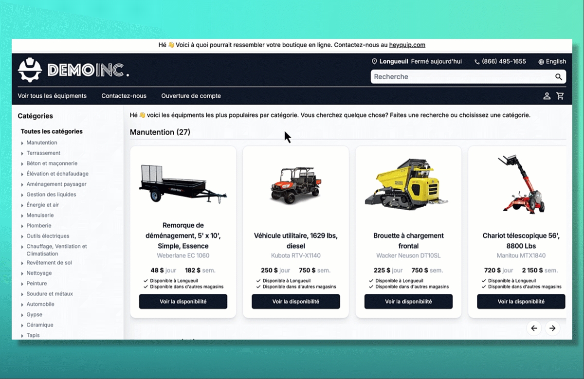584x379 pixels.
Task: Open "Voir tous les équipments" menu item
Action: pos(52,96)
